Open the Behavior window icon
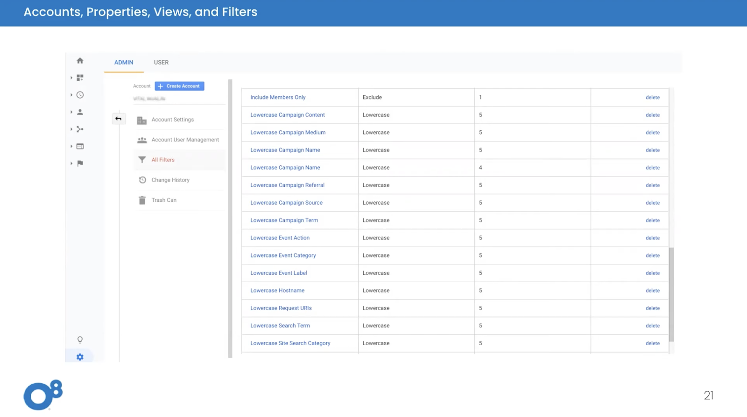The width and height of the screenshot is (747, 417). pyautogui.click(x=80, y=146)
